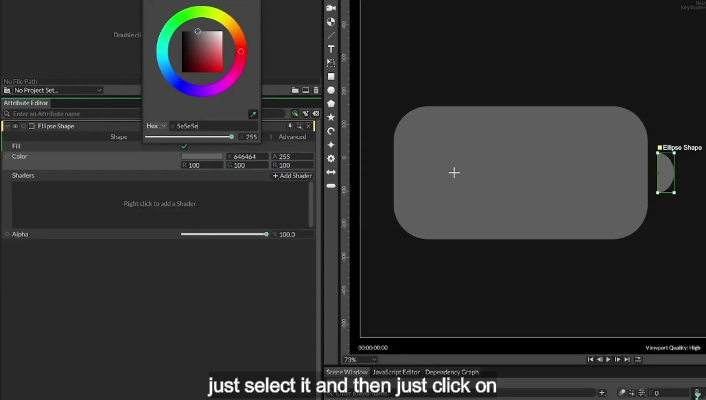The height and width of the screenshot is (400, 706).
Task: Open the Hex color mode dropdown
Action: pyautogui.click(x=156, y=126)
